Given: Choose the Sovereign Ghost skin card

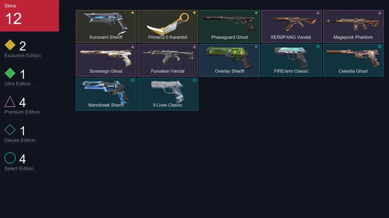Looking at the screenshot, I should coord(106,60).
